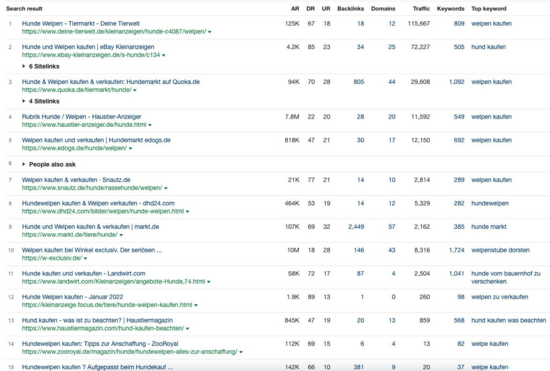Viewport: 550px width, 371px height.
Task: Click the AR column header
Action: (x=295, y=9)
